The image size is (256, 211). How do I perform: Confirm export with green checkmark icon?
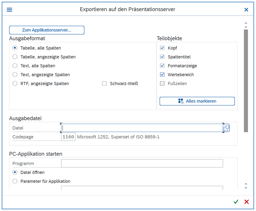point(236,202)
